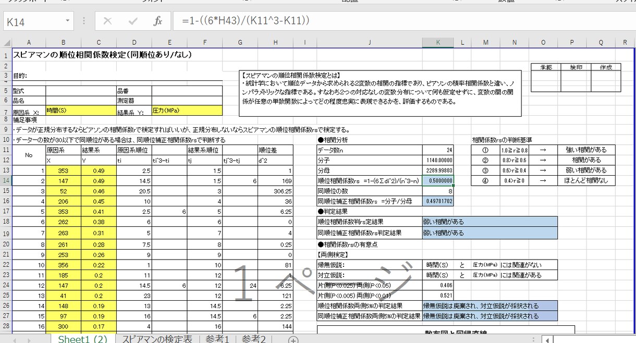This screenshot has width=636, height=343.
Task: Click the 帰無仮説: label cell
Action: tap(370, 264)
